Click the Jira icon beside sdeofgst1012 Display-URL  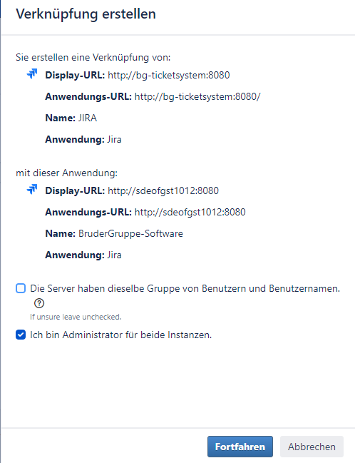click(x=32, y=189)
